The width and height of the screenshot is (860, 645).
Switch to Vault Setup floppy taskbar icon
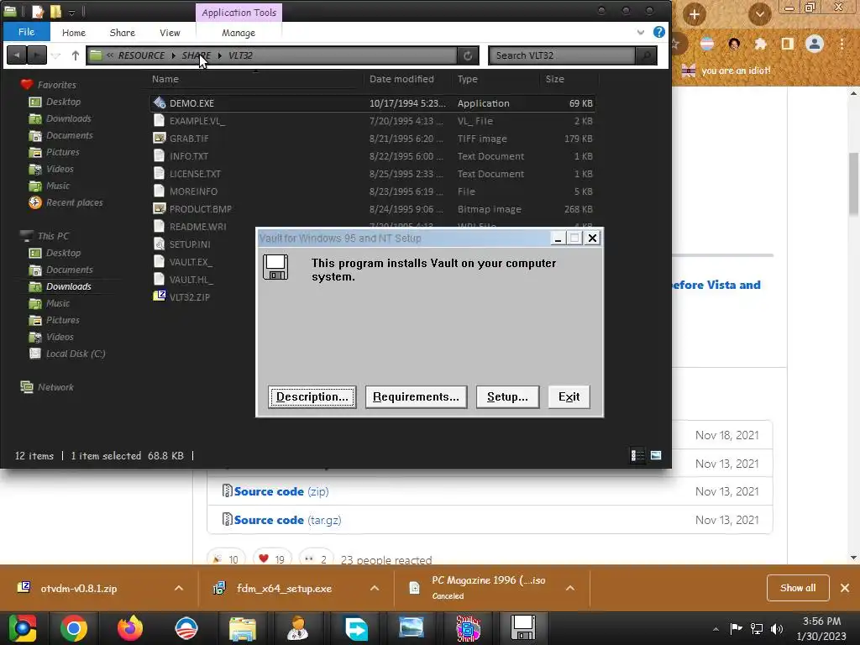pos(523,628)
